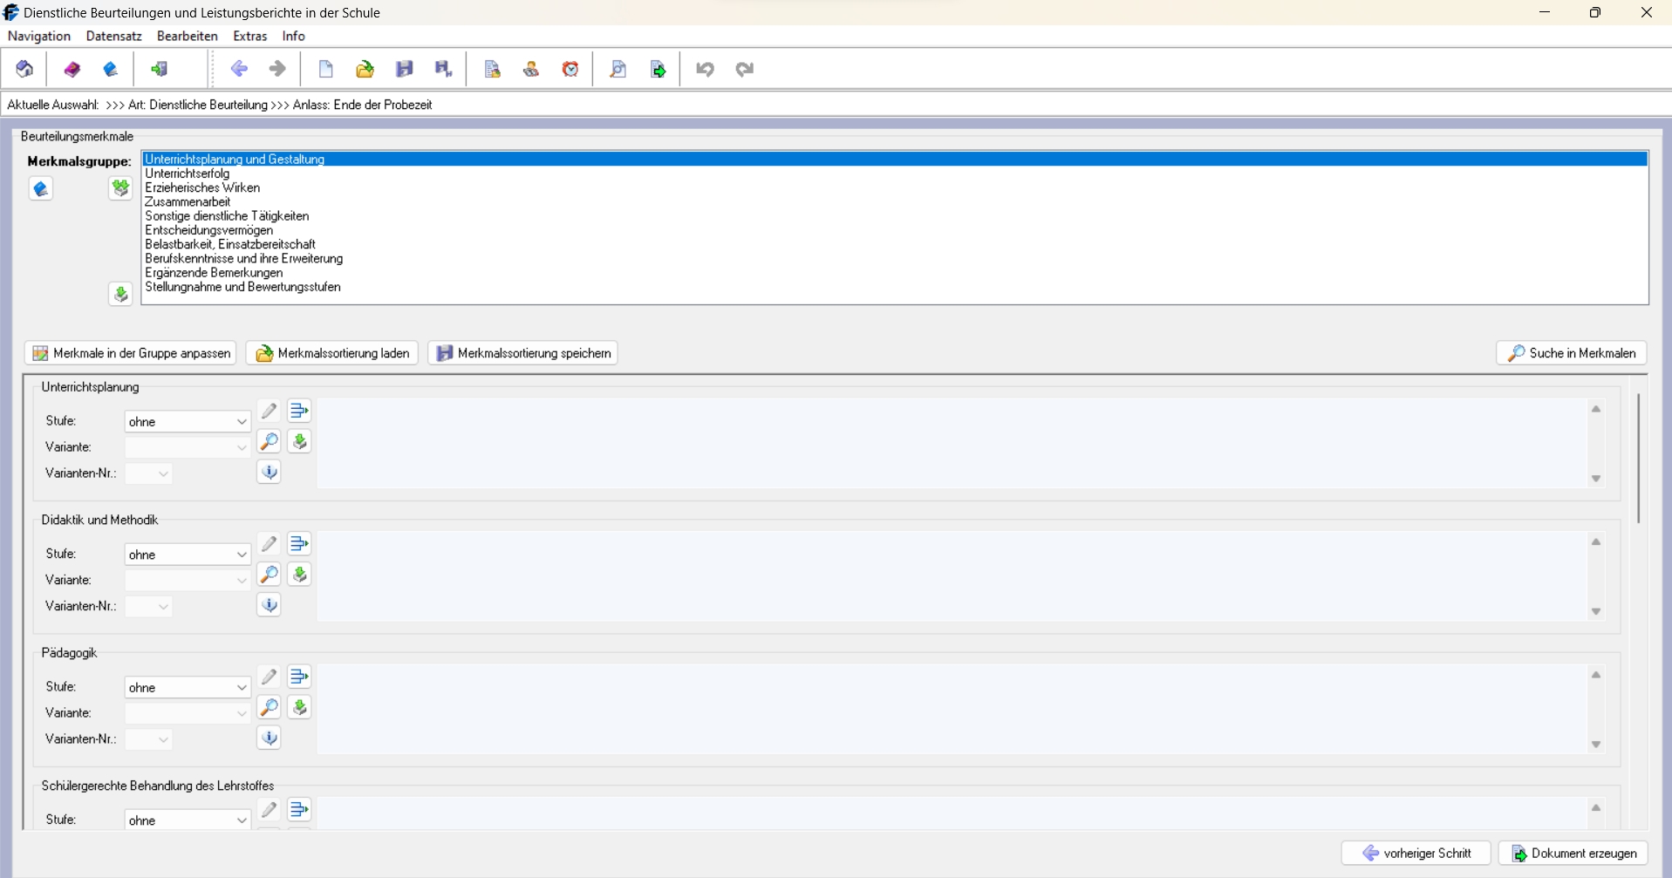
Task: Click pencil icon in Schülergerechte Behandlung section
Action: tap(269, 810)
